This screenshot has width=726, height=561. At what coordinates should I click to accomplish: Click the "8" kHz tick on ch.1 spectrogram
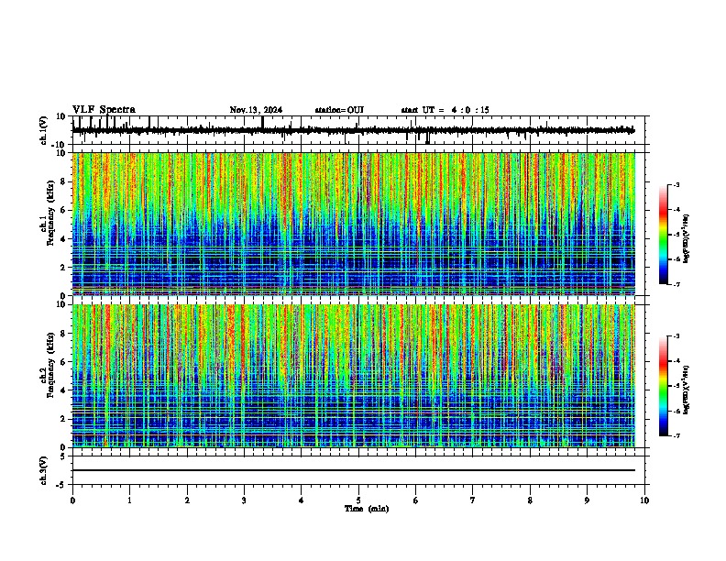click(x=64, y=181)
